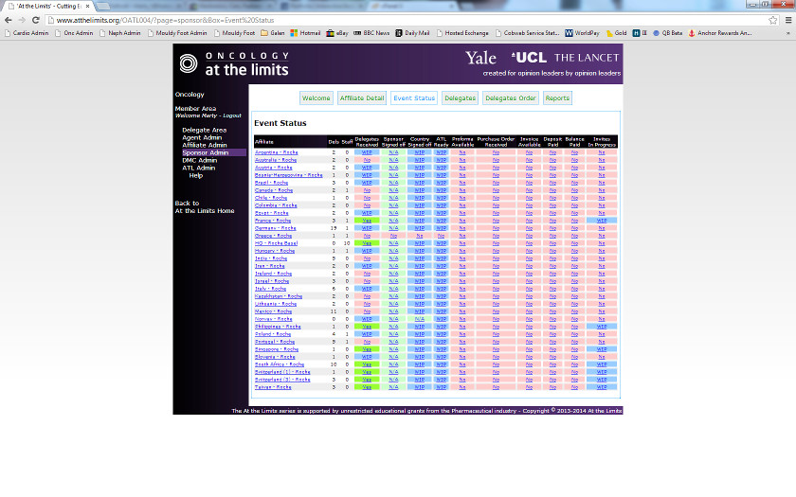Open the Switzerland (1) - Roche affiliate link
Image resolution: width=796 pixels, height=497 pixels.
pyautogui.click(x=282, y=372)
